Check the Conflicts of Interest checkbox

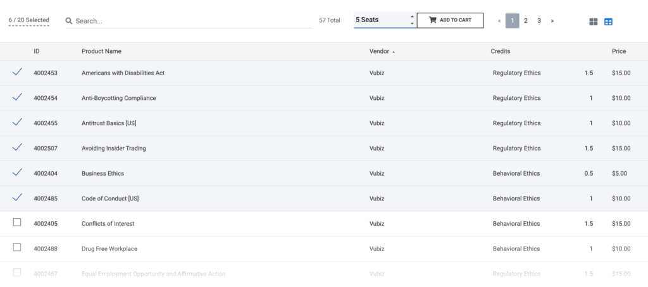pyautogui.click(x=17, y=223)
